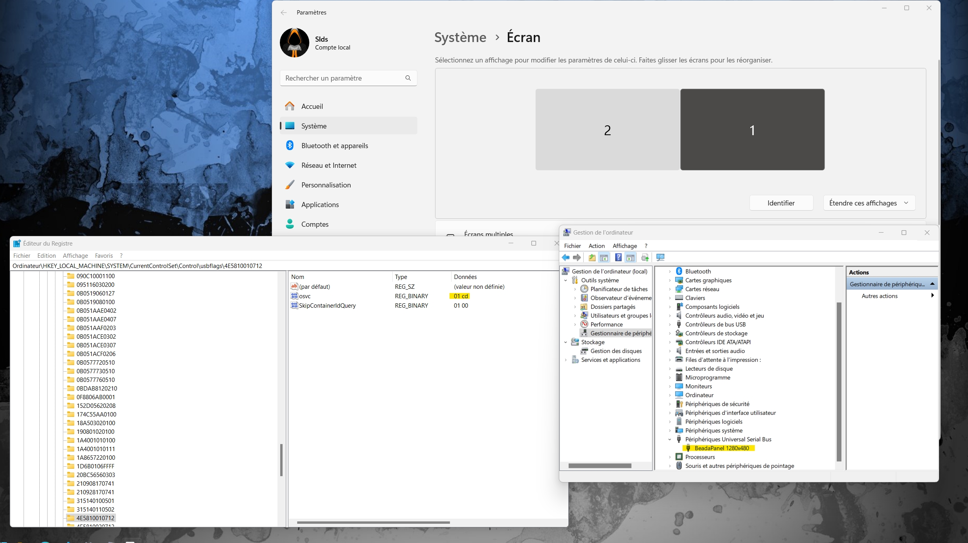Image resolution: width=968 pixels, height=543 pixels.
Task: Open Affichage menu in Gestion de l'ordinateur
Action: [625, 246]
